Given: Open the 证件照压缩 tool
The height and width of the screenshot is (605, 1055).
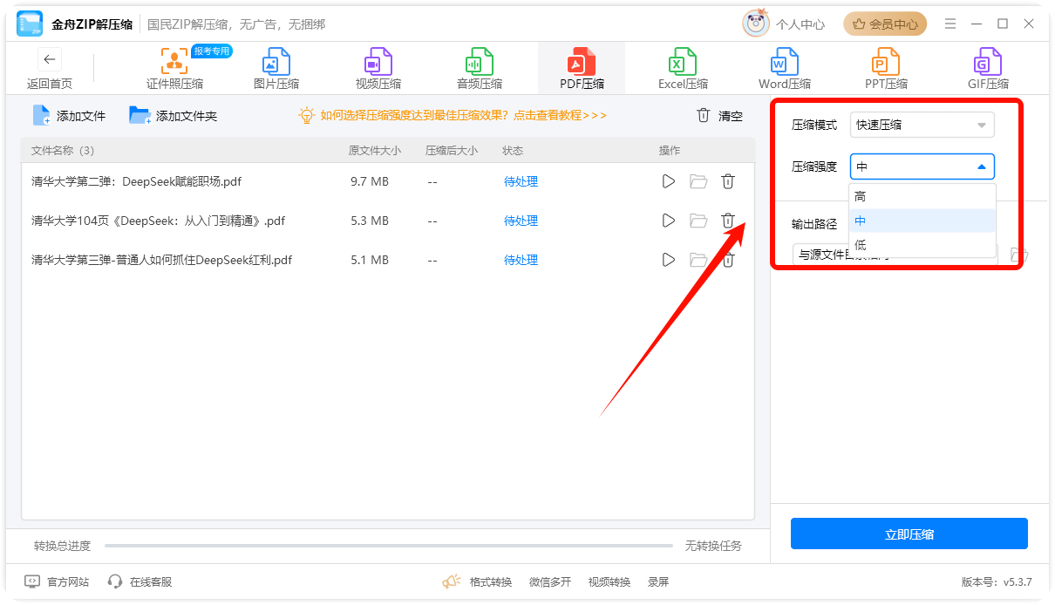Looking at the screenshot, I should (x=174, y=69).
